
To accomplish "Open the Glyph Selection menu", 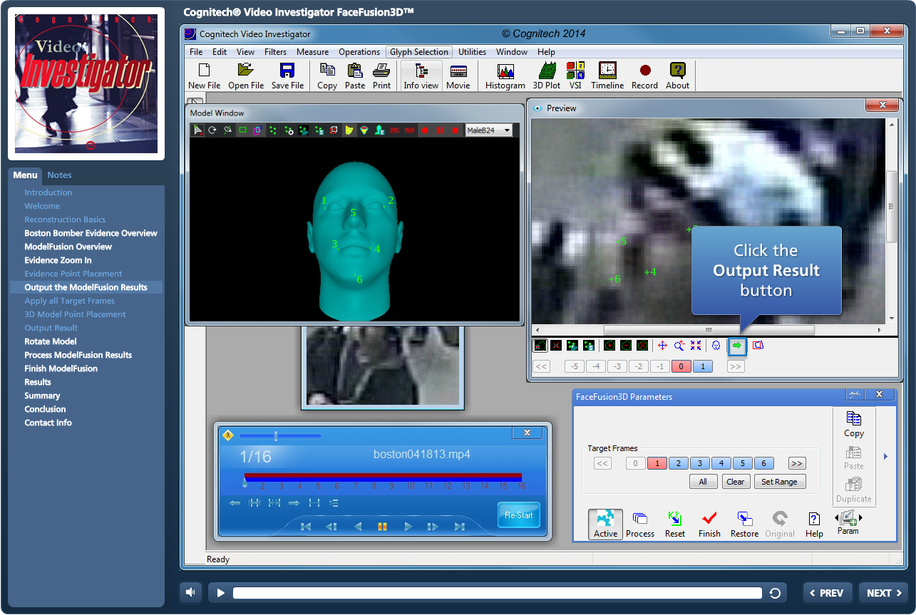I will pos(419,52).
